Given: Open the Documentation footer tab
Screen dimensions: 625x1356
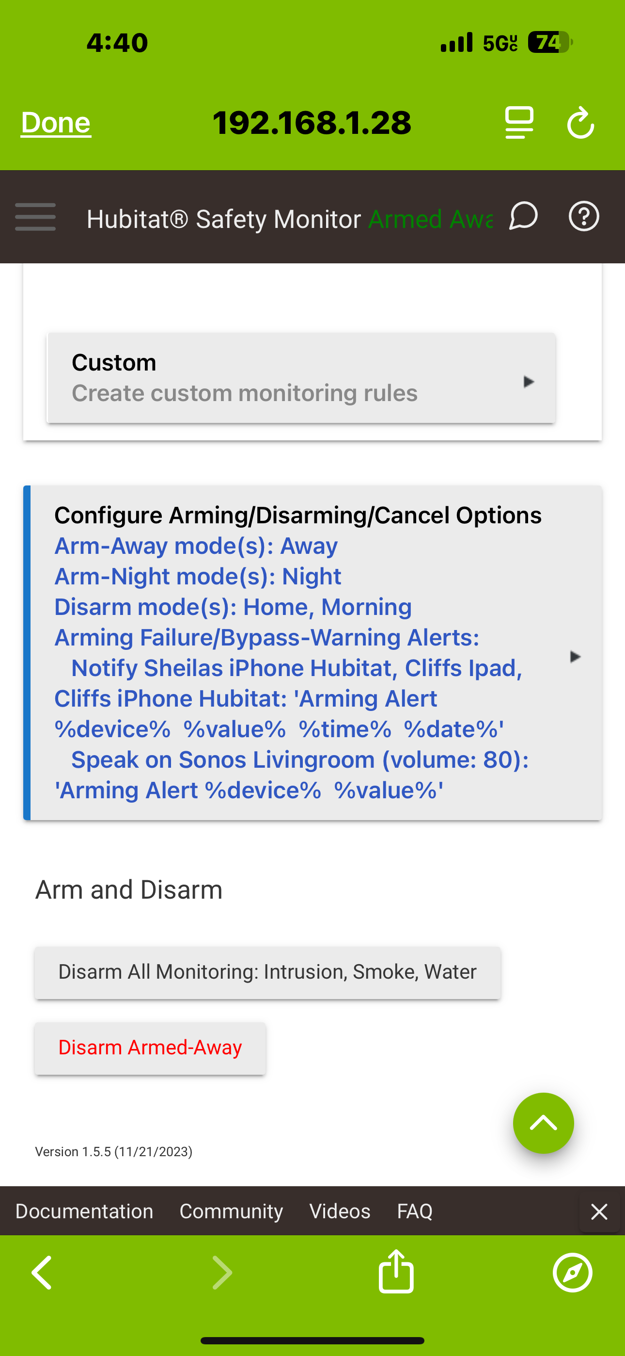Looking at the screenshot, I should 84,1211.
